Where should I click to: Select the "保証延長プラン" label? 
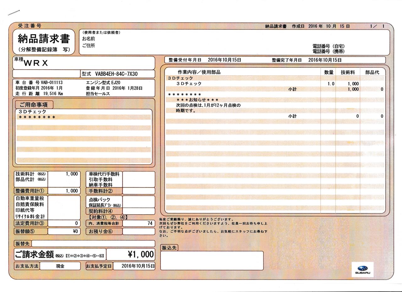tap(100, 205)
